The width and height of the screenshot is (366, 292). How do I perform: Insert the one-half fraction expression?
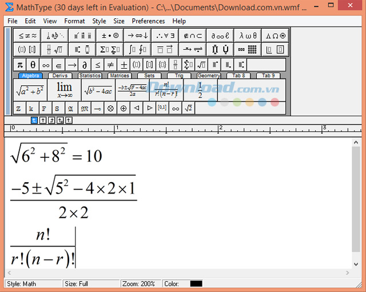(200, 90)
